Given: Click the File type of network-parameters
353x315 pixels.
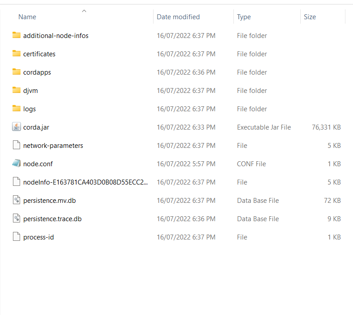Looking at the screenshot, I should (x=242, y=146).
